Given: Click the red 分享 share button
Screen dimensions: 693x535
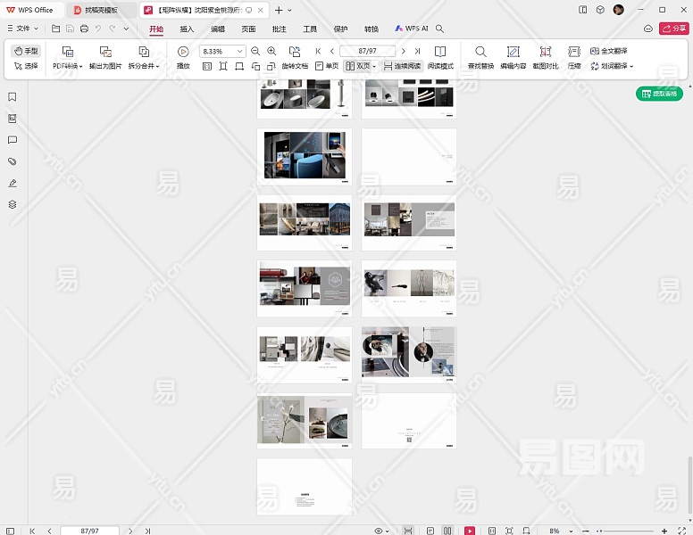Looking at the screenshot, I should coord(672,29).
